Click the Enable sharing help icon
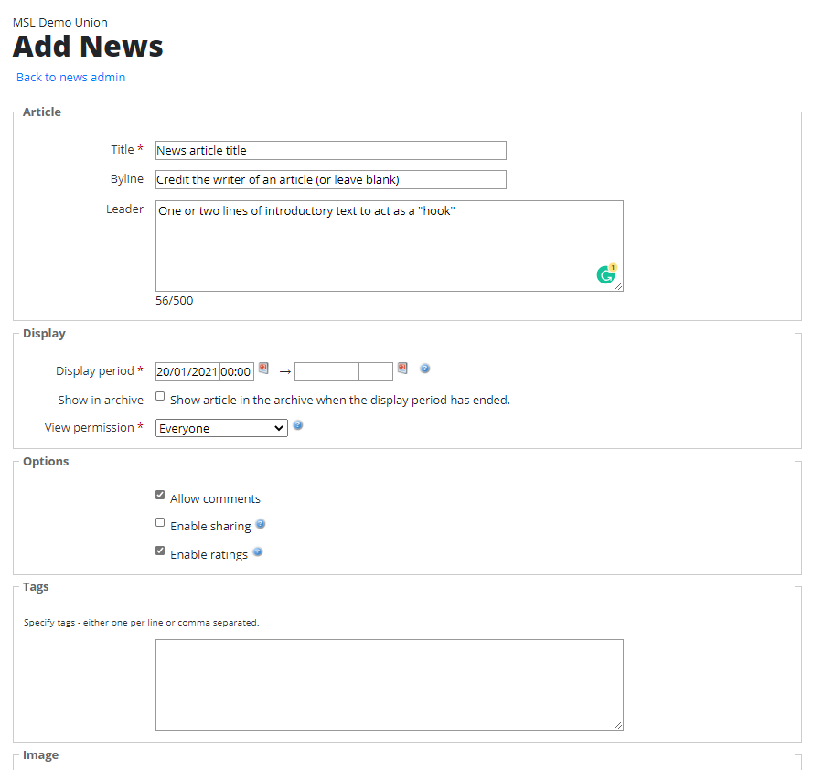The image size is (813, 770). pyautogui.click(x=261, y=524)
